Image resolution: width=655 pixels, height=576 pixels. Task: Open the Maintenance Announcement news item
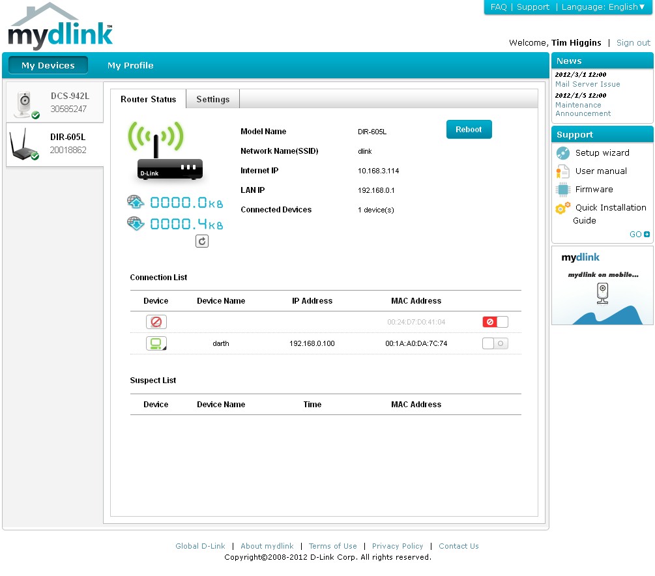583,109
